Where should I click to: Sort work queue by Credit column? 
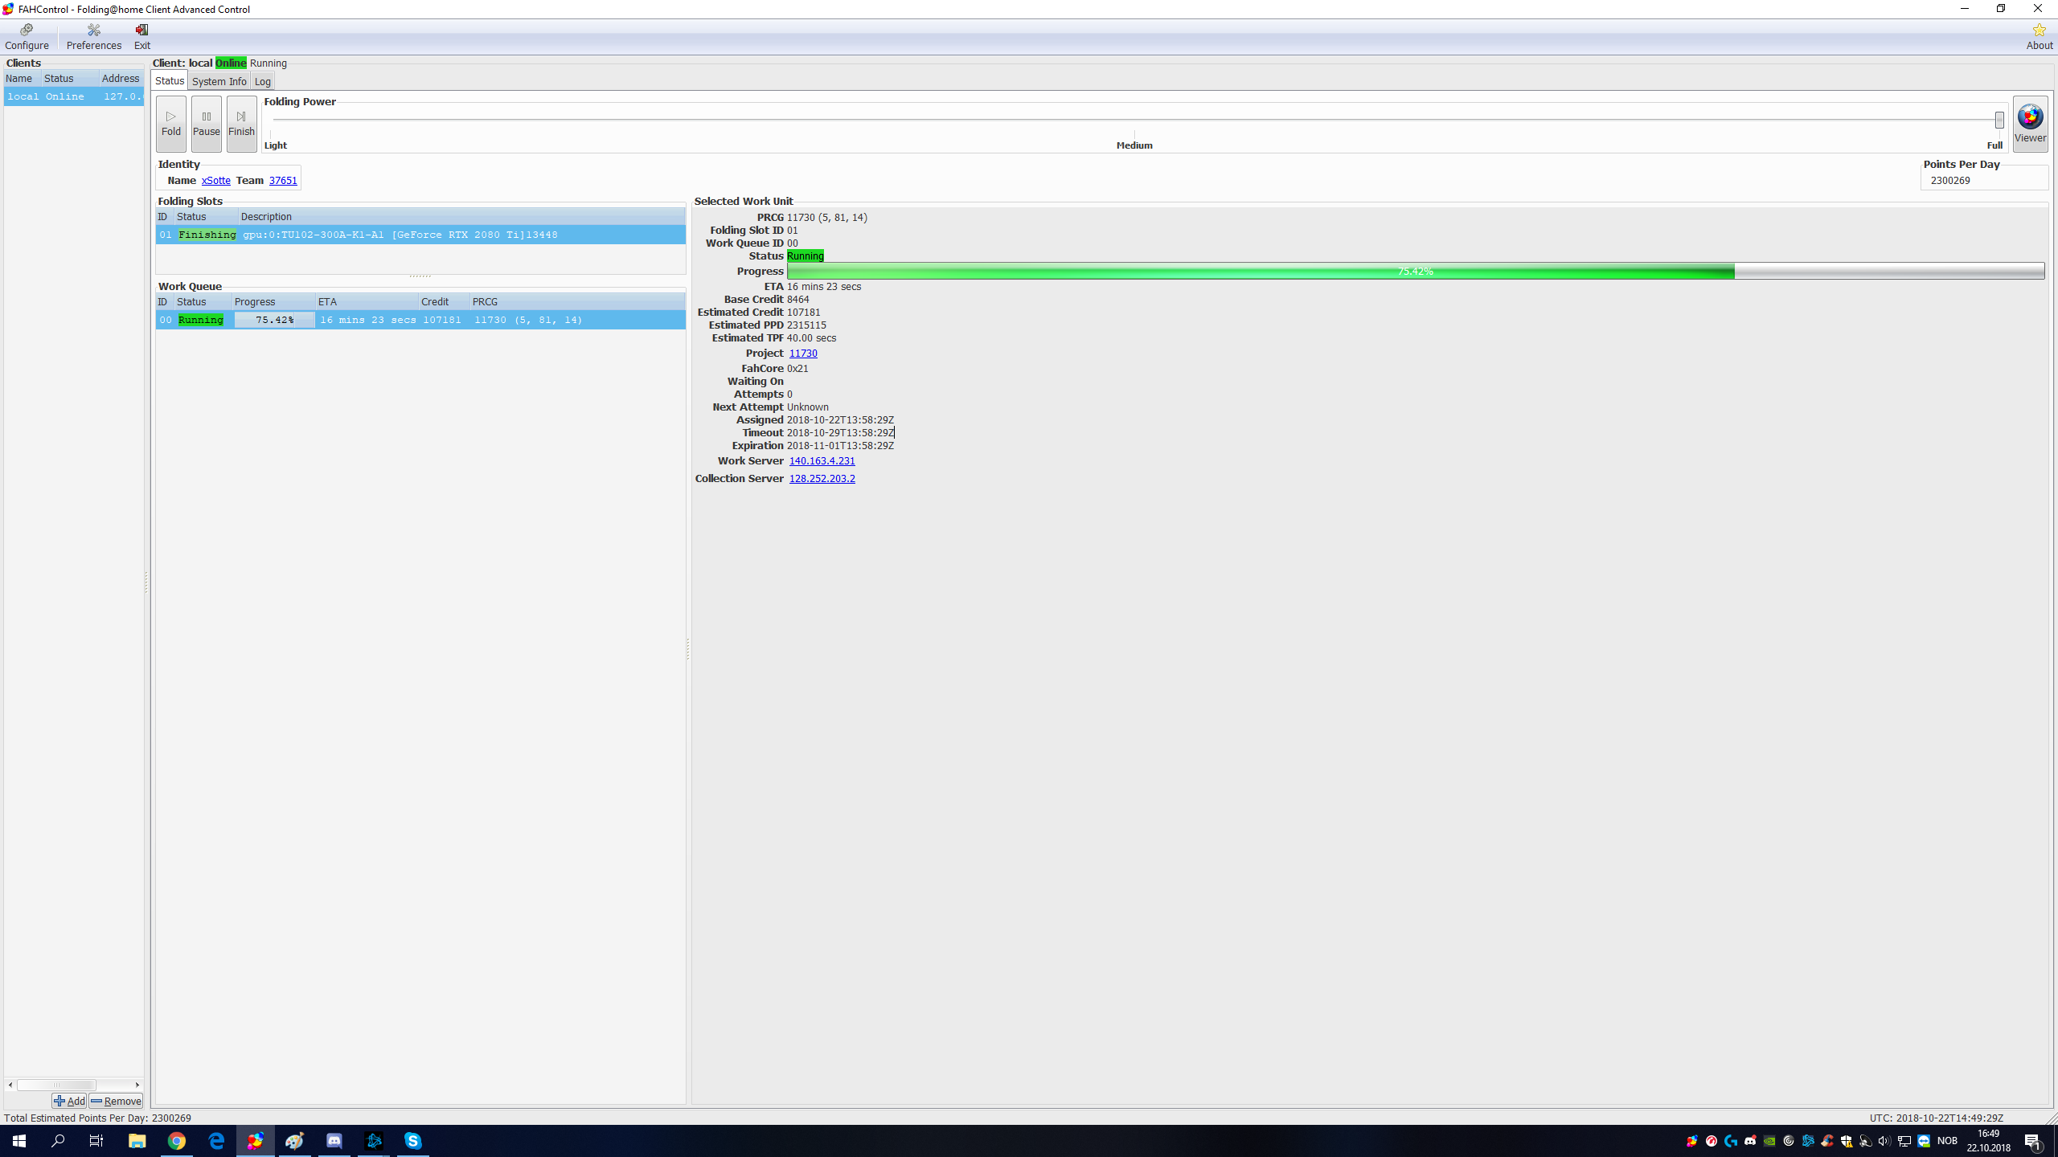444,301
